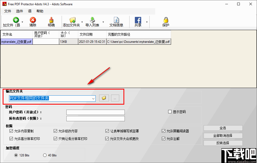
Task: Open the dropdown beside 导入列表
Action: (103, 22)
